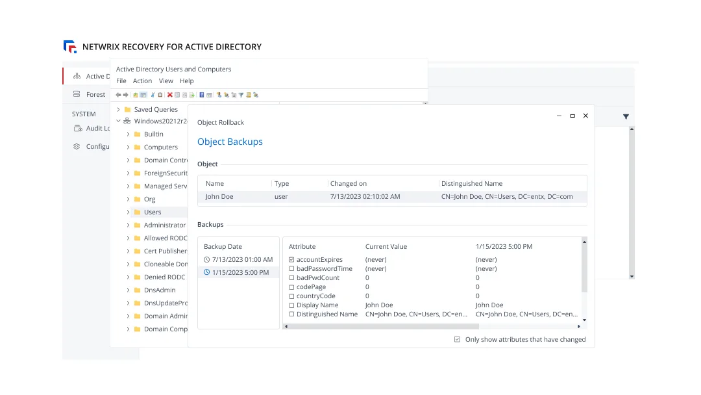Screen dimensions: 701x395
Task: Click the Attribute column header
Action: (x=302, y=246)
